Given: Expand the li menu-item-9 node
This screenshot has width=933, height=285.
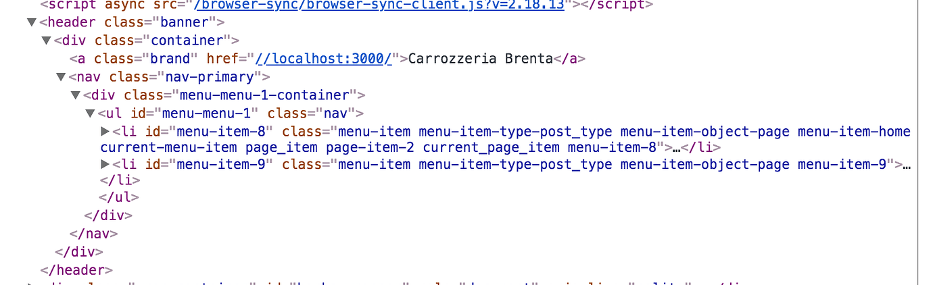Looking at the screenshot, I should coord(105,164).
